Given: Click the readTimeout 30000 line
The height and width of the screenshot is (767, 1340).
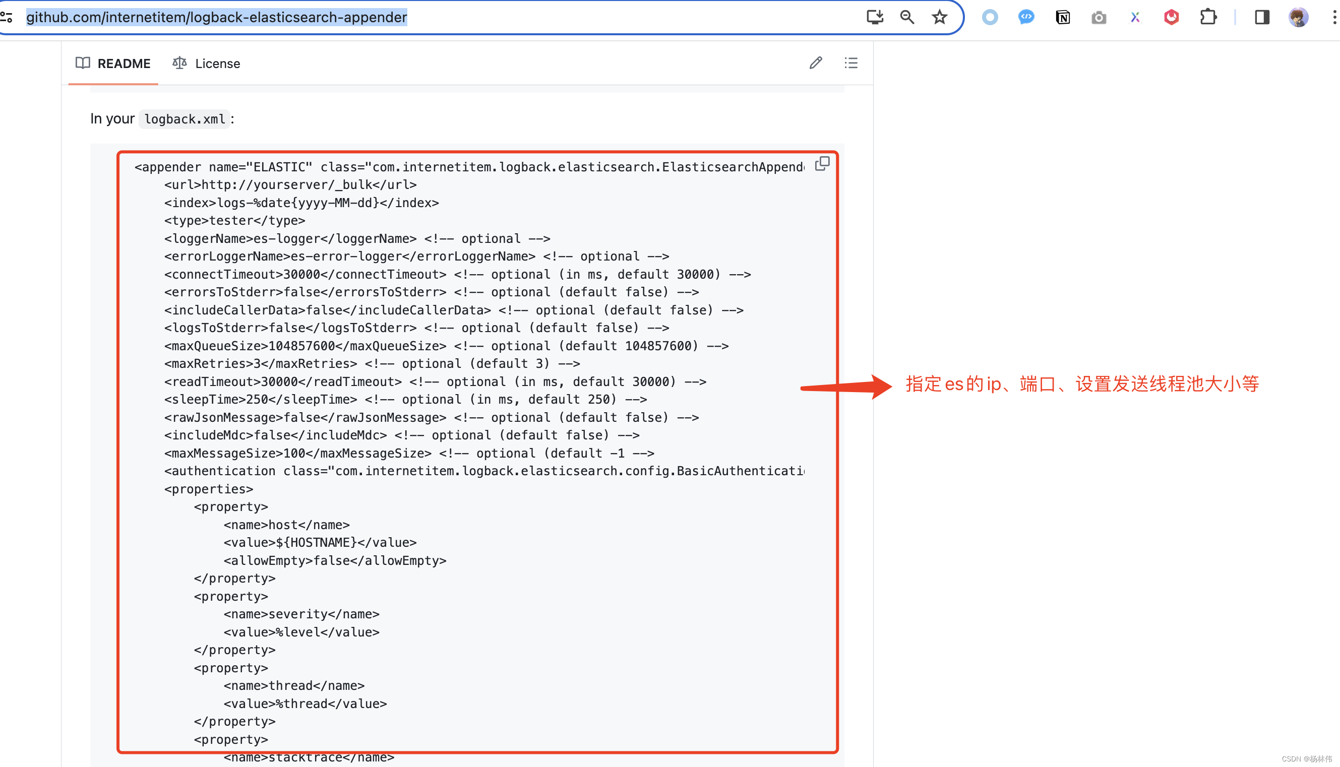Looking at the screenshot, I should (435, 382).
